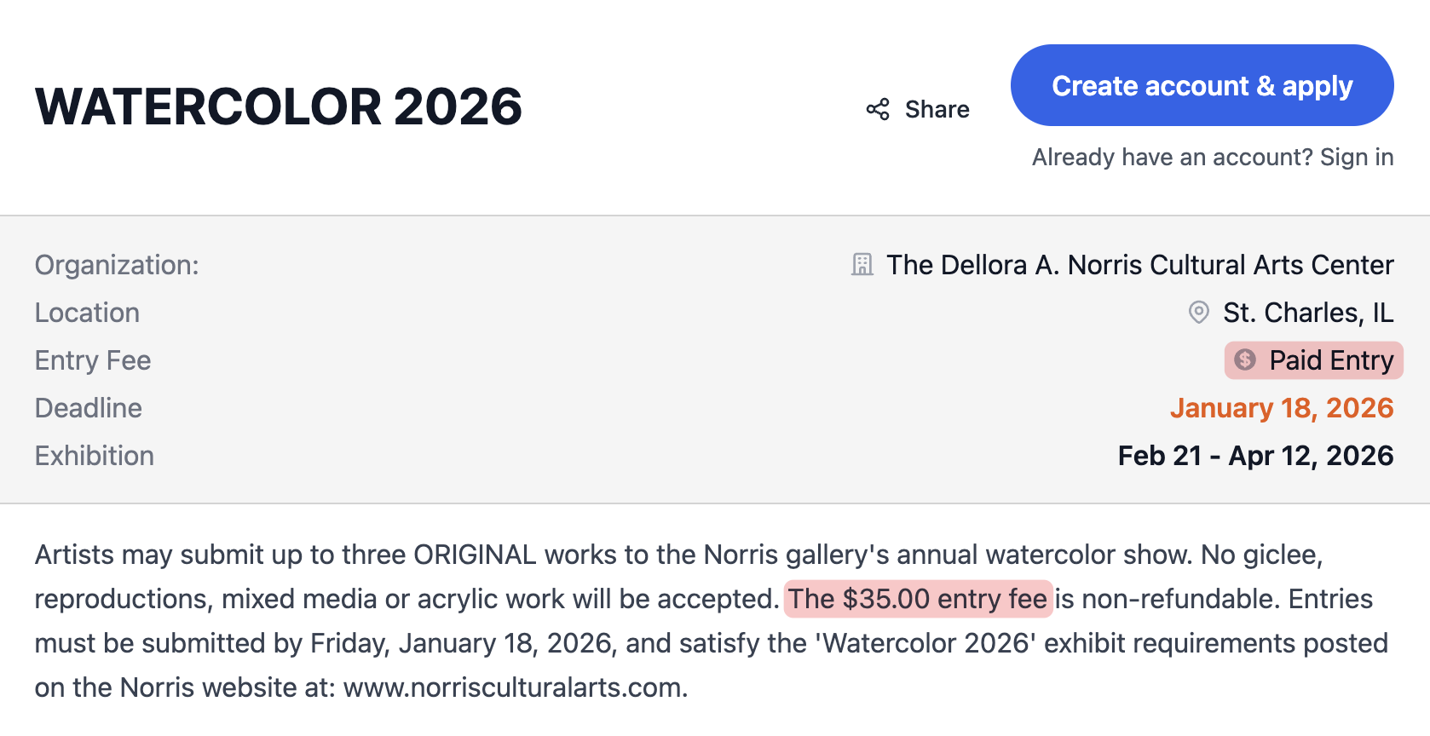This screenshot has width=1430, height=736.
Task: Click the highlighted $35.00 entry fee text
Action: (x=918, y=599)
